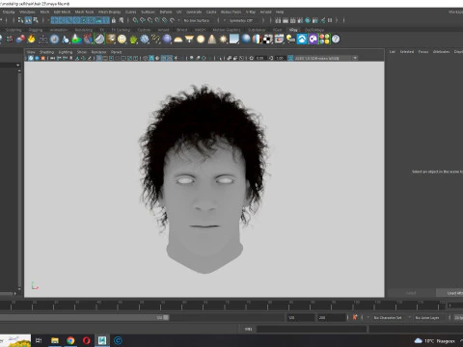
Task: Open Chrome from the Windows taskbar
Action: point(70,340)
